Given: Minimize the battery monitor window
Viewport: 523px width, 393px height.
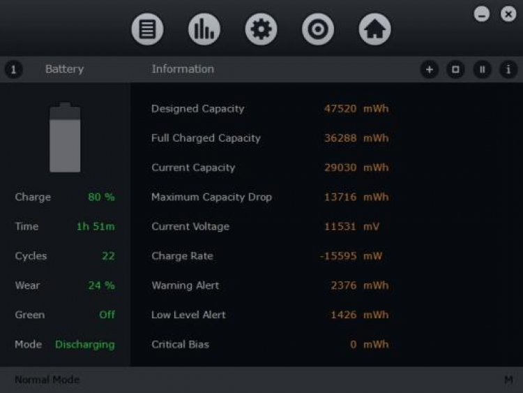Looking at the screenshot, I should 482,14.
